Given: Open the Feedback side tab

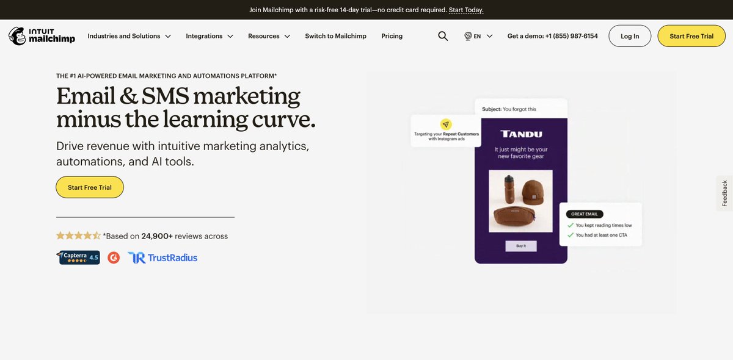Looking at the screenshot, I should click(724, 193).
